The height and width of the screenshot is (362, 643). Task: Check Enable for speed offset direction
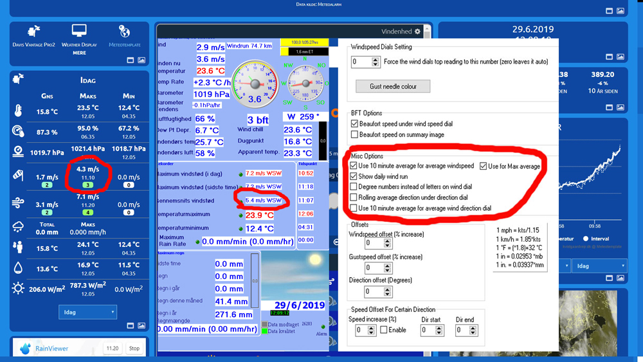[x=384, y=330]
